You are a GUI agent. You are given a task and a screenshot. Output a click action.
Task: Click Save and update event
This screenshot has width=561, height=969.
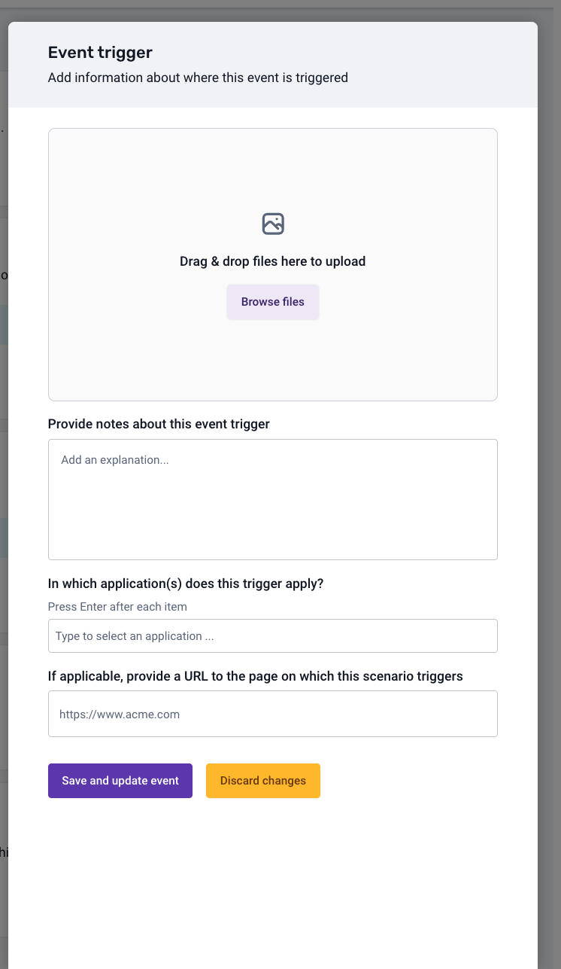click(x=120, y=781)
